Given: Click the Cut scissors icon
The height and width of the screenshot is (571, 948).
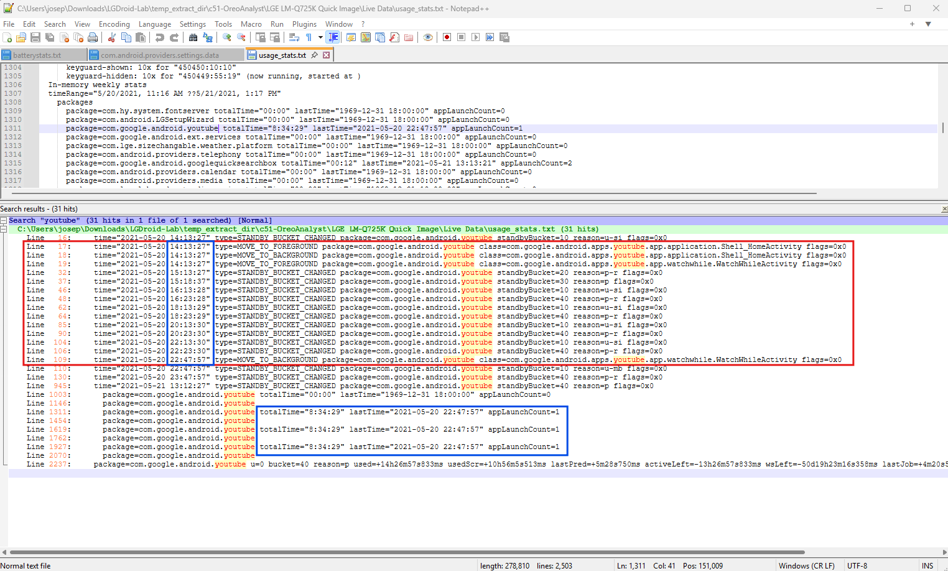Looking at the screenshot, I should click(112, 37).
